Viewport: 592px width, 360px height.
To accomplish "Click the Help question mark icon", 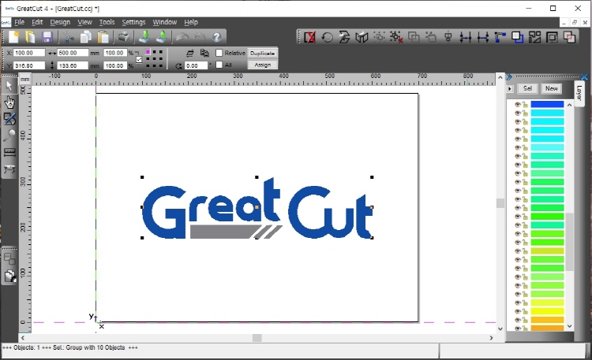I will pos(217,37).
